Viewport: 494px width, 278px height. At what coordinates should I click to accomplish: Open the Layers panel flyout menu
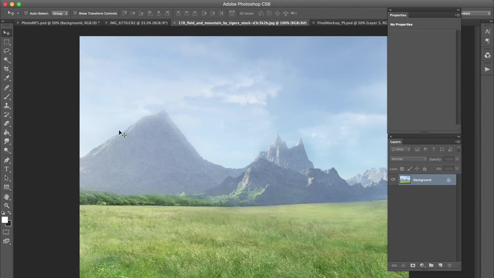tap(457, 142)
